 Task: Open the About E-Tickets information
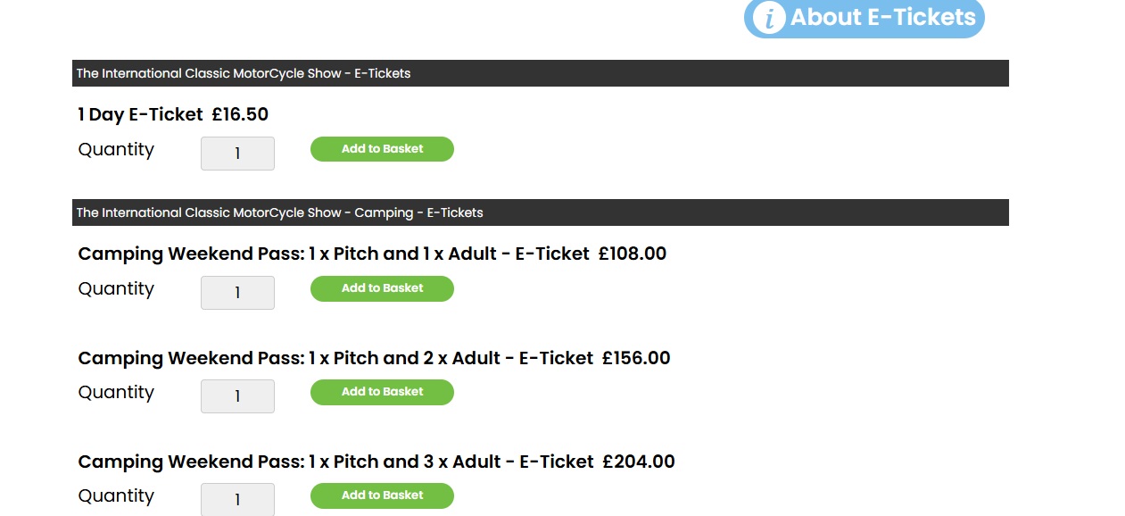coord(865,17)
